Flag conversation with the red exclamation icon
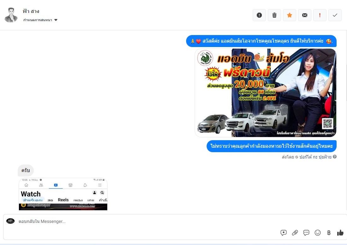Screen dimensions: 347x245 [x=320, y=15]
